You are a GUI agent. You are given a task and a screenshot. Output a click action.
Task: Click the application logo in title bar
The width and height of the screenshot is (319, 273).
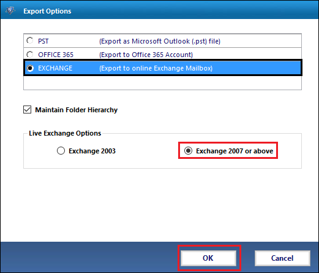[x=10, y=10]
